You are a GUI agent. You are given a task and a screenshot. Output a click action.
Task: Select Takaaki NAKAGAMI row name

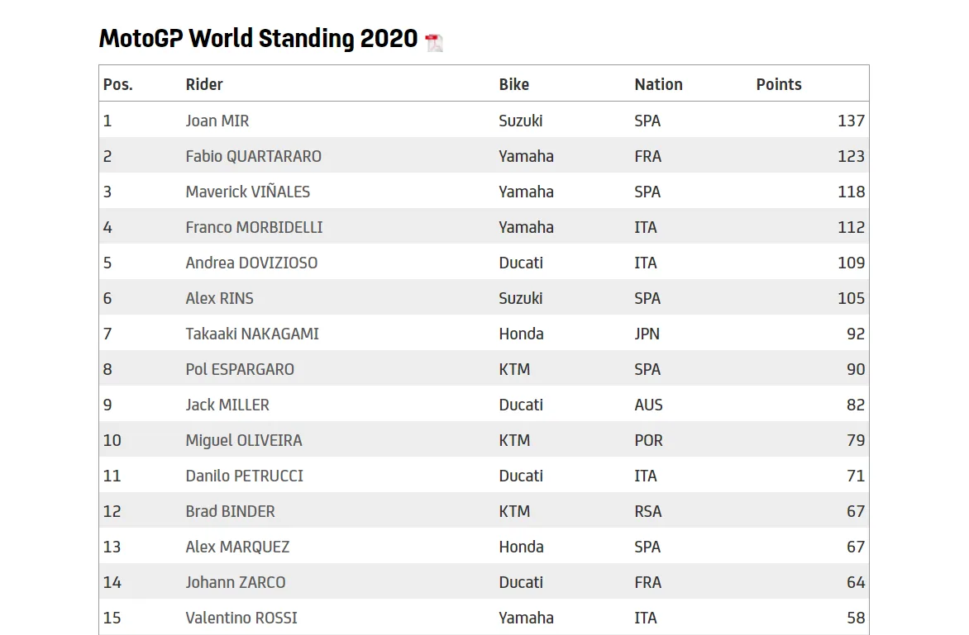(252, 334)
